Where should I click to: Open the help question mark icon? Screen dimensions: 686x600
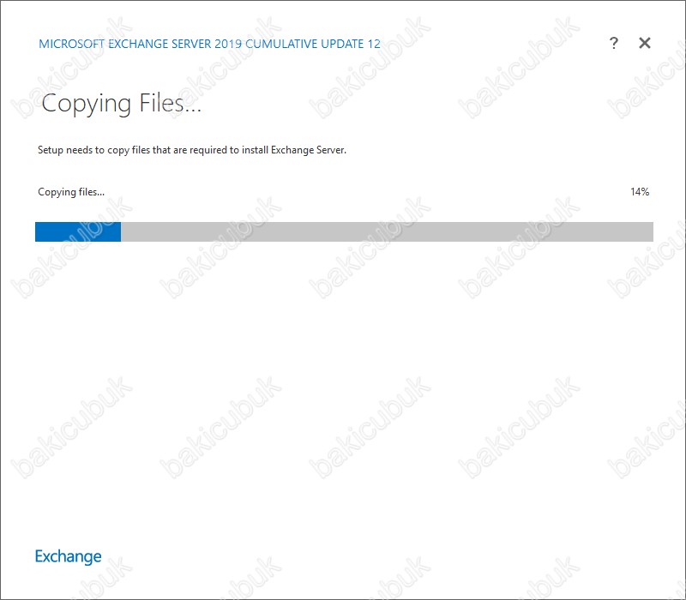[614, 43]
